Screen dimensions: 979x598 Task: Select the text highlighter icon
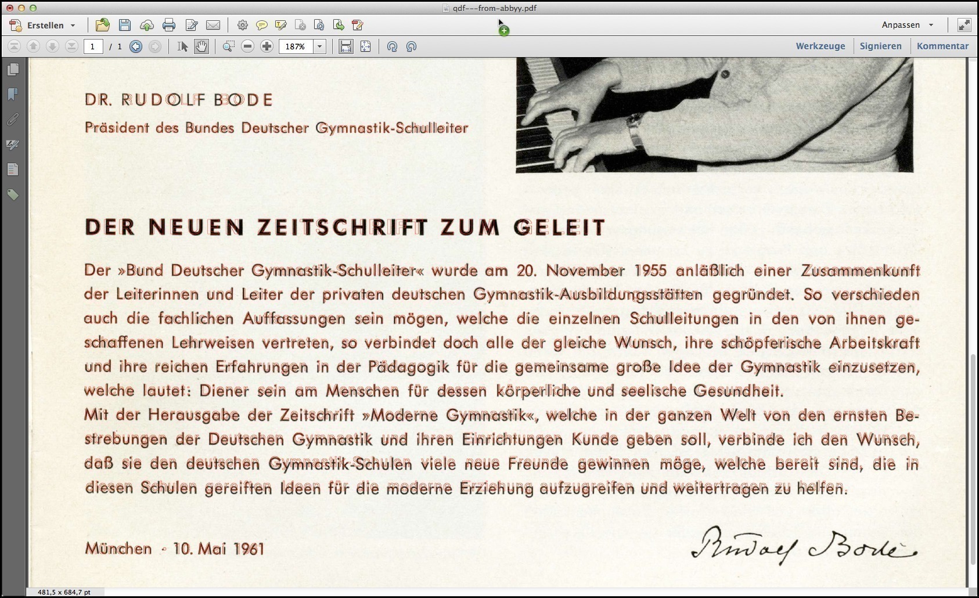(281, 25)
